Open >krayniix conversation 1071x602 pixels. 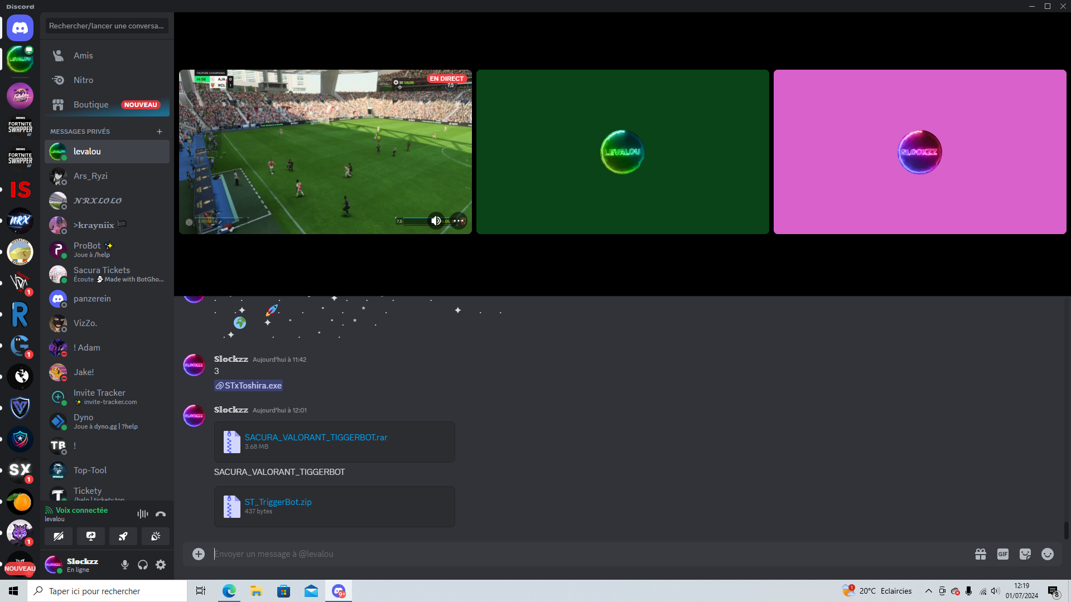point(107,225)
